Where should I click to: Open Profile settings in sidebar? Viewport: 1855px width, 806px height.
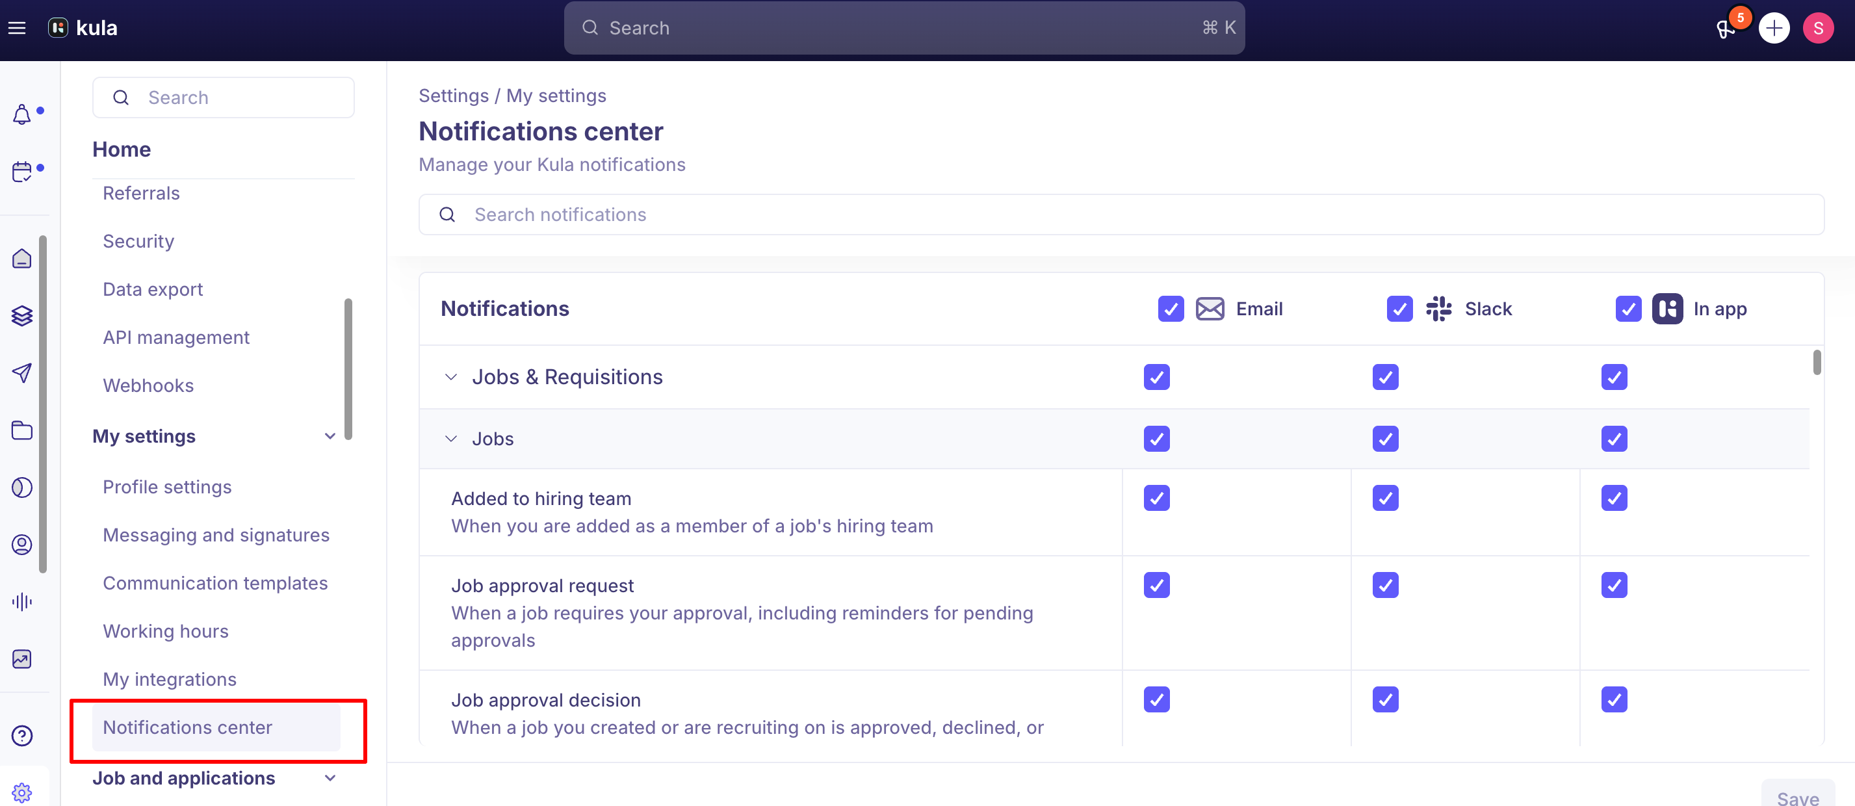click(x=167, y=487)
